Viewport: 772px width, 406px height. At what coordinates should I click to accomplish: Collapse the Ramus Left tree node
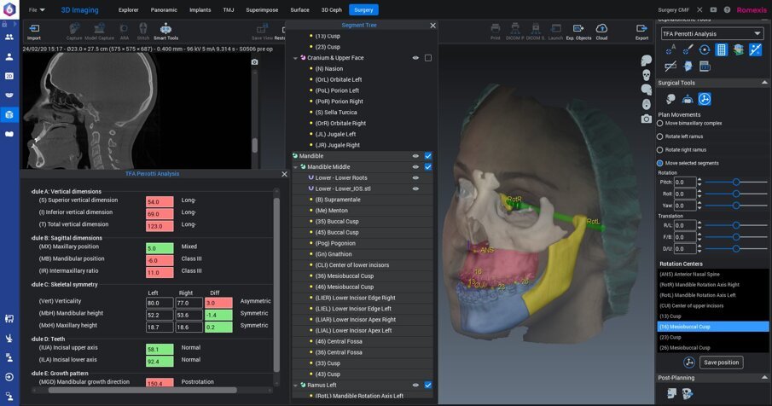295,385
